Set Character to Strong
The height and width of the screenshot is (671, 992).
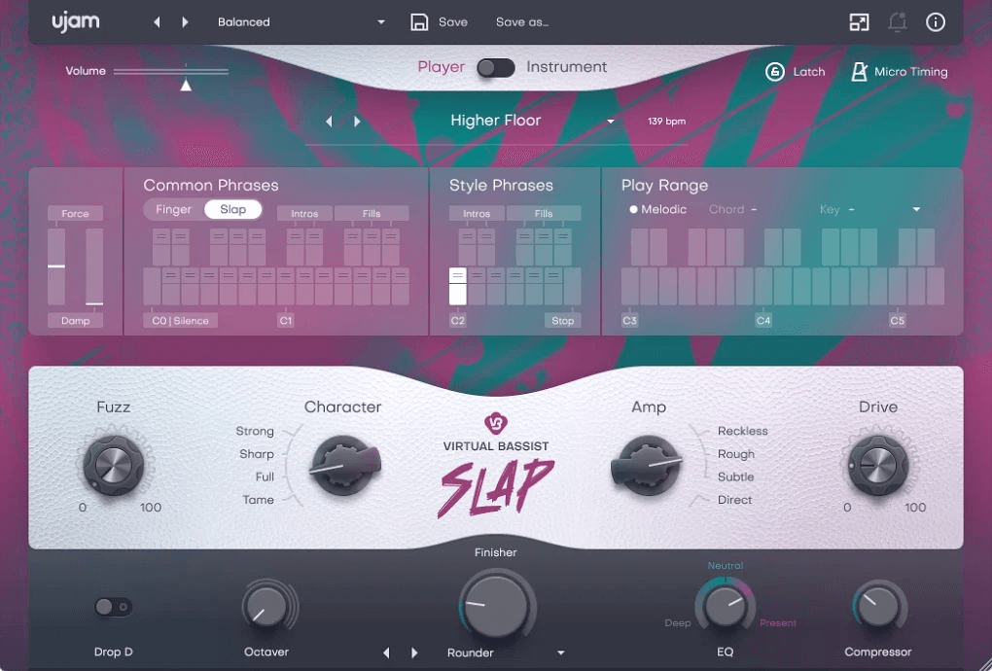255,431
